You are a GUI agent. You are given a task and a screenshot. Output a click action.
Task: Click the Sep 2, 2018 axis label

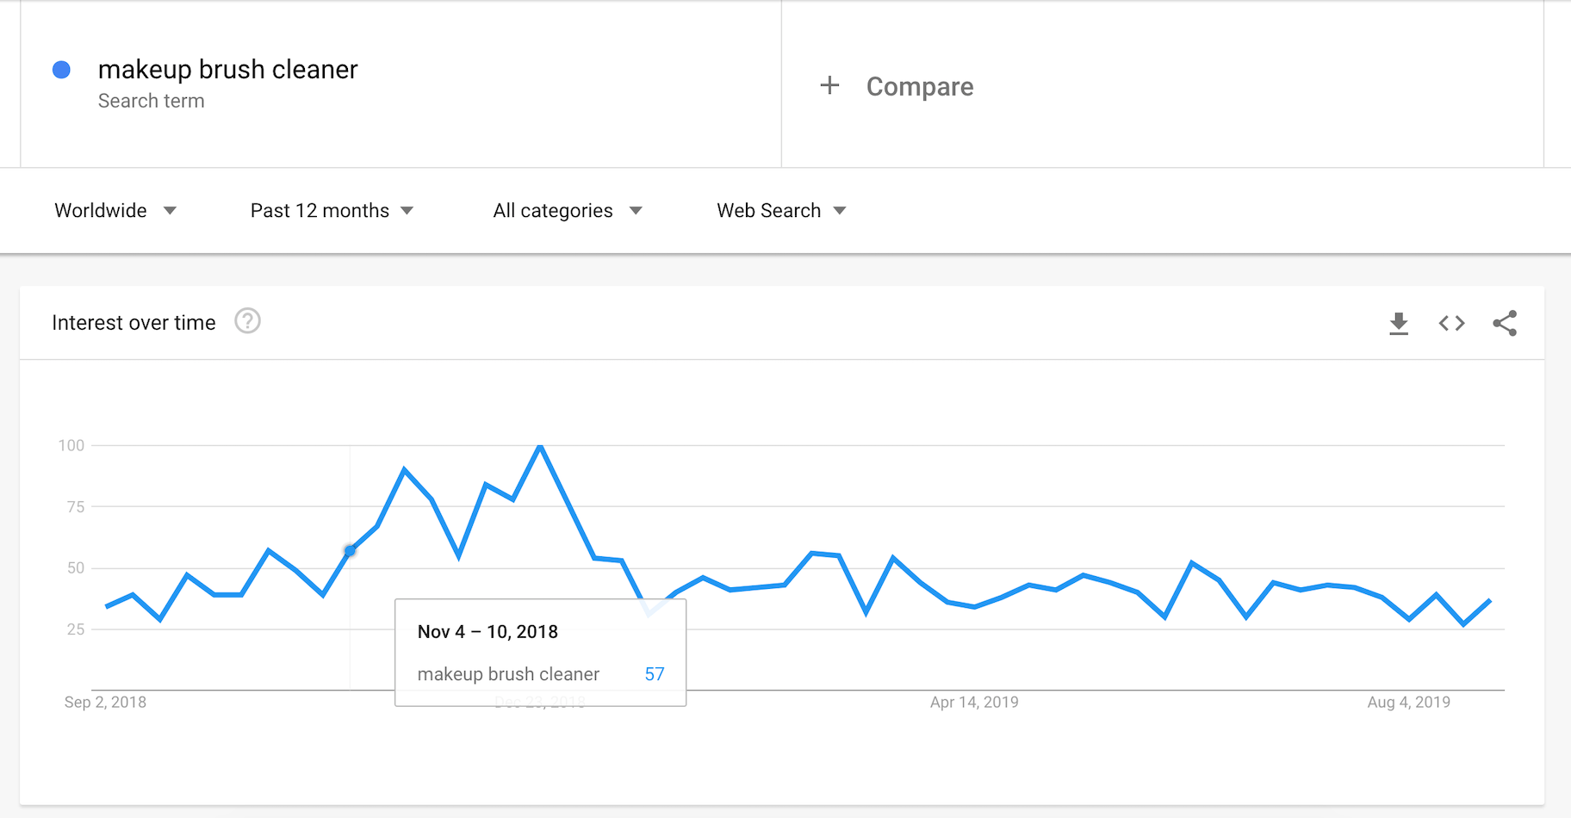click(x=105, y=703)
